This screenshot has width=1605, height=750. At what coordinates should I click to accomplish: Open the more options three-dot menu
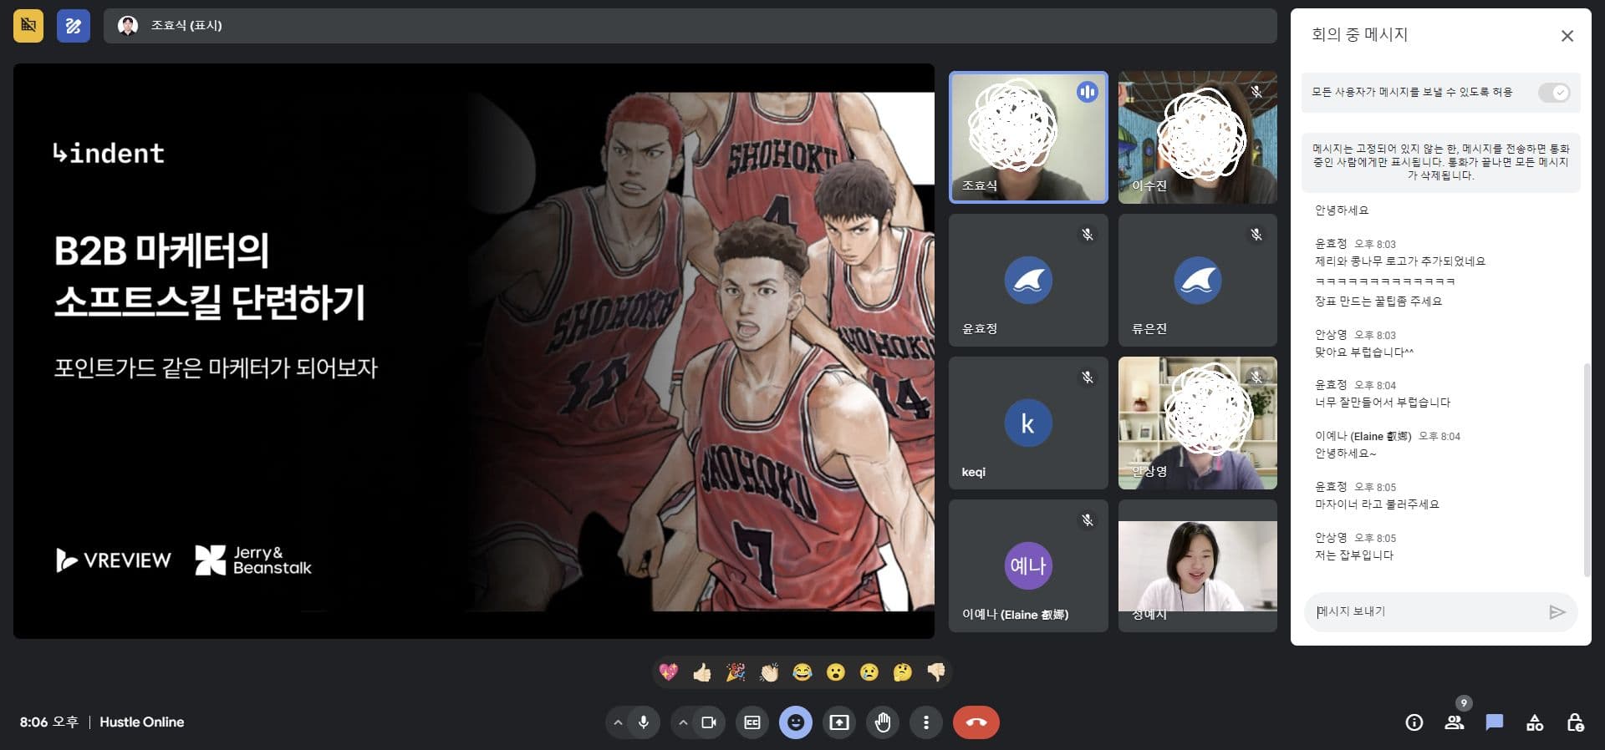point(926,722)
